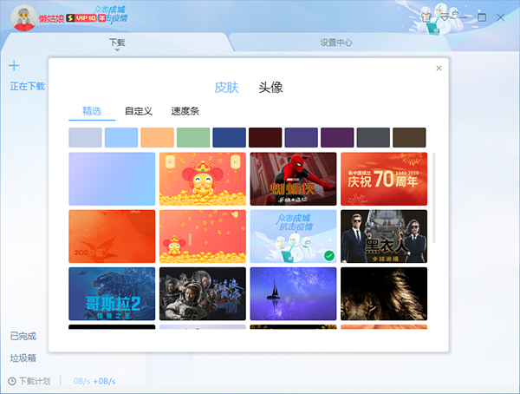Pick the dark slate gray color swatch
520x394 pixels.
click(x=373, y=137)
